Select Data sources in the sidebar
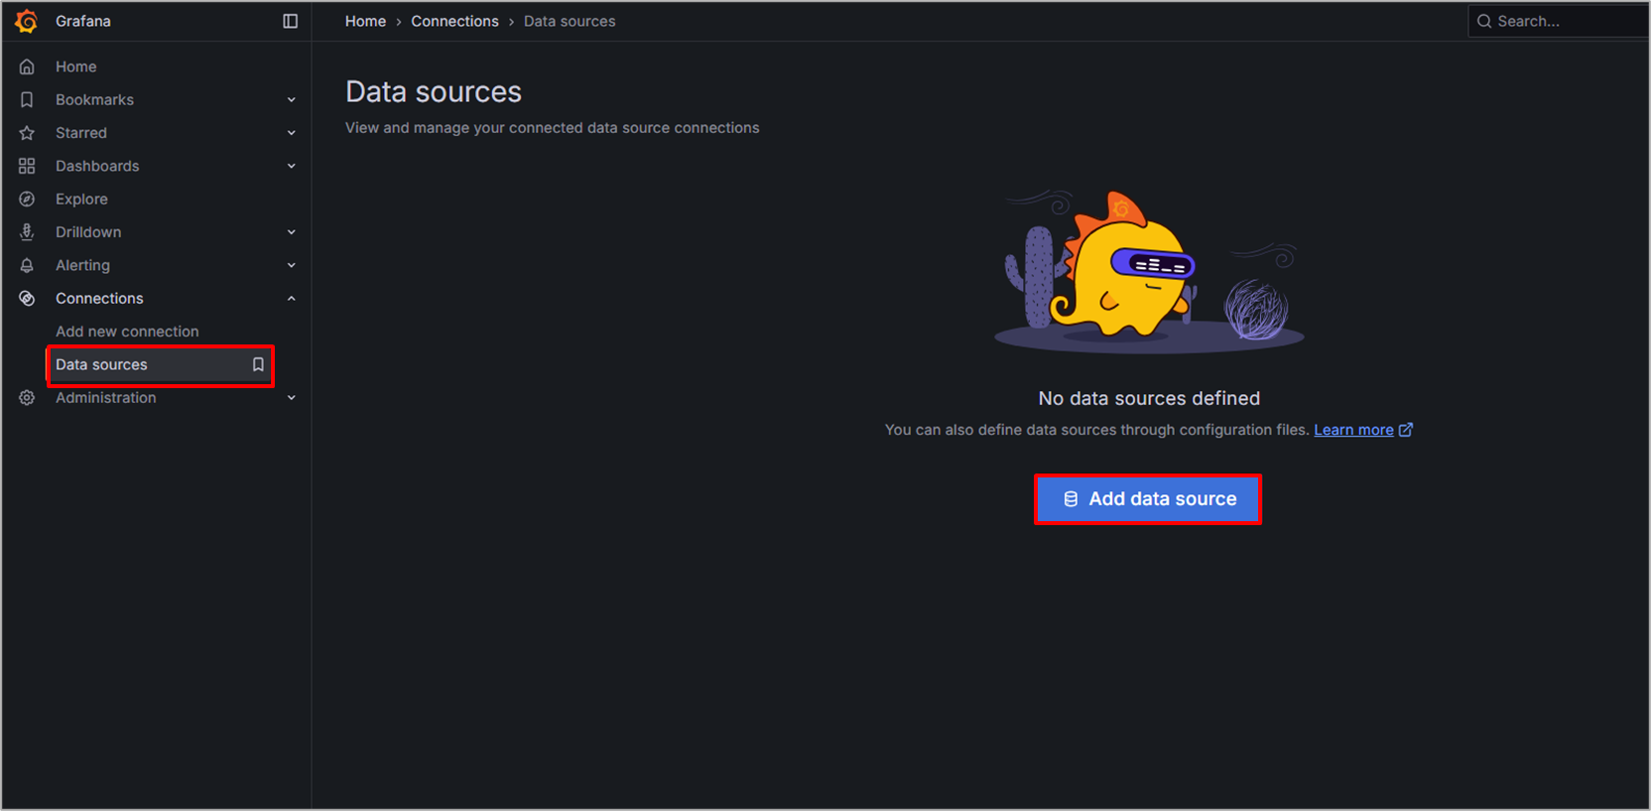Screen dimensions: 1651x811 pos(101,364)
